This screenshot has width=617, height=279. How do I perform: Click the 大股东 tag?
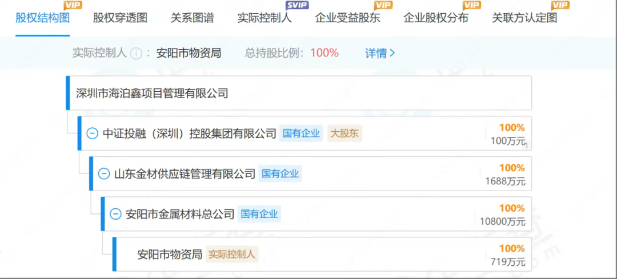344,134
